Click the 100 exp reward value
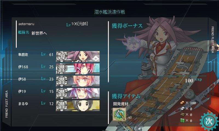Viewport: 219px width, 131px height. pyautogui.click(x=193, y=80)
